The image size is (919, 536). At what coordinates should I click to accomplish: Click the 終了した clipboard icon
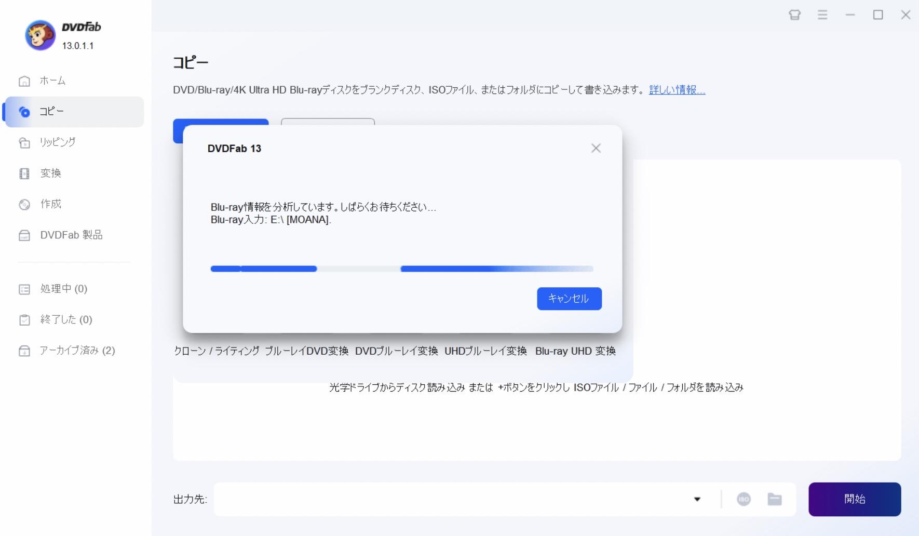pyautogui.click(x=24, y=320)
